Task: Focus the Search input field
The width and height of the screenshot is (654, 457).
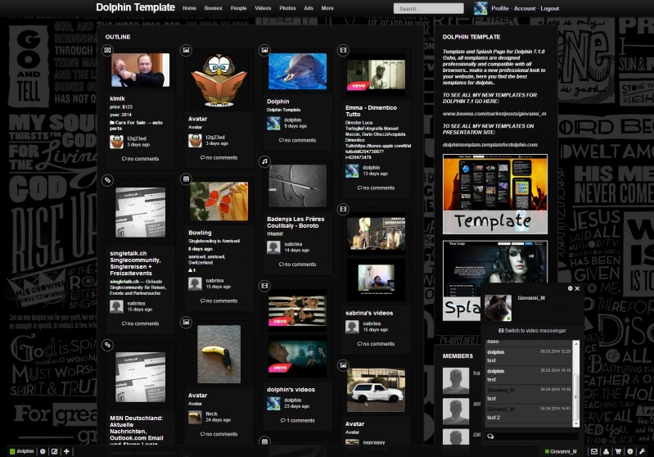Action: pos(428,8)
